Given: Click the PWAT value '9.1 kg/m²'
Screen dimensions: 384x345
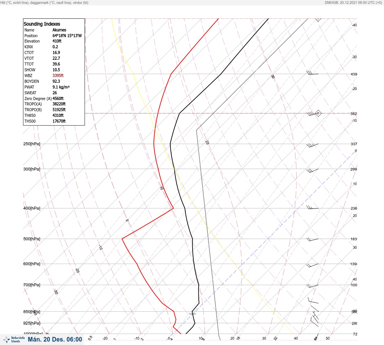Looking at the screenshot, I should pos(61,87).
